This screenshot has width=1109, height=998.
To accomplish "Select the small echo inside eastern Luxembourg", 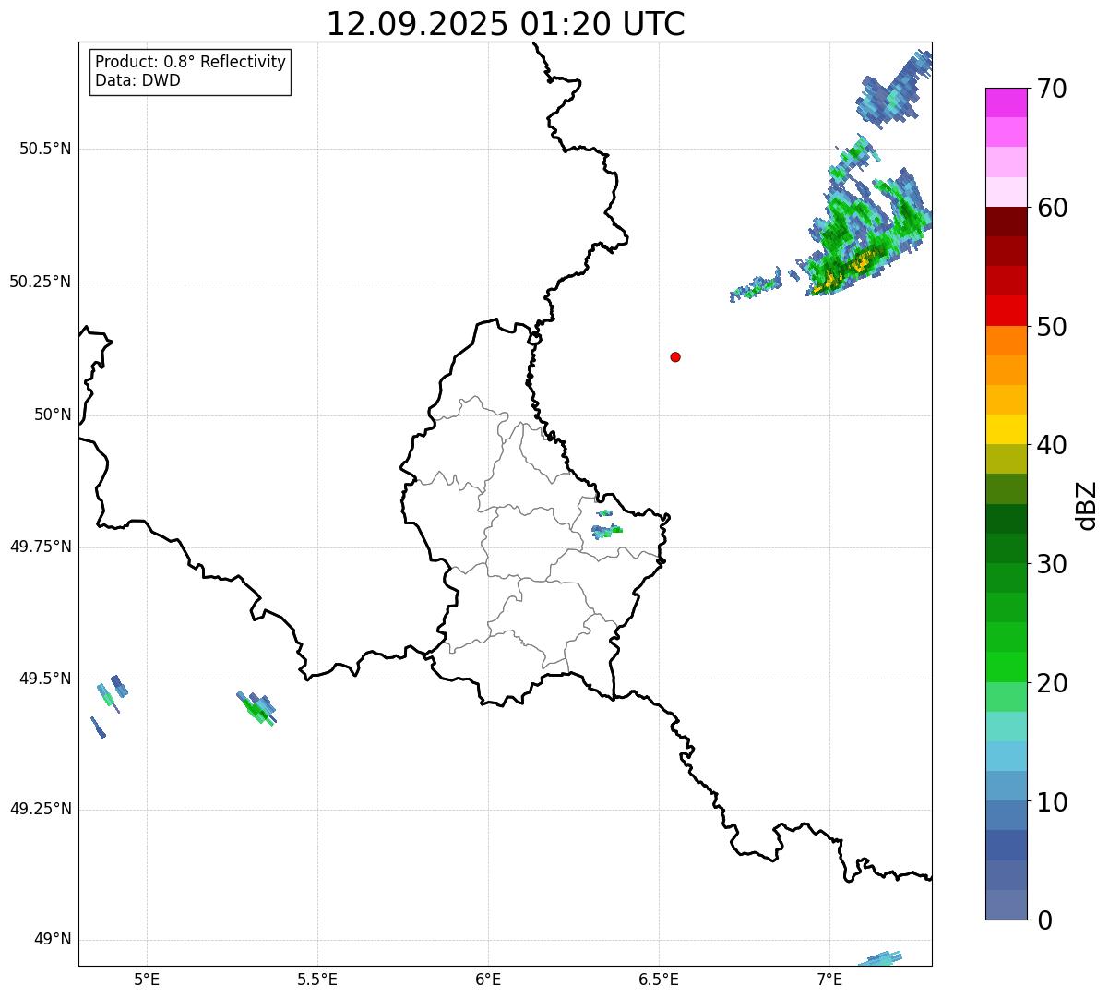I will tap(606, 527).
